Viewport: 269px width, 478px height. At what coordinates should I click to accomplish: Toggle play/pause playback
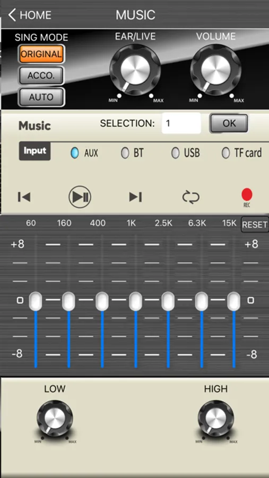(x=80, y=197)
